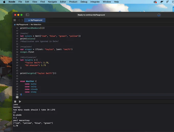Click console output 'keeley'
Screen dimensions: 174x132
(x=17, y=107)
